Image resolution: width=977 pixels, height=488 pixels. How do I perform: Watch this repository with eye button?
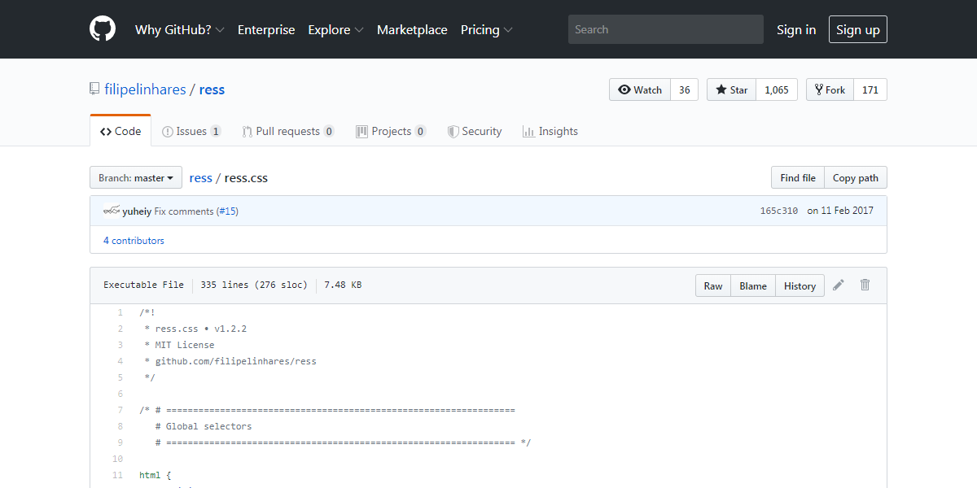click(x=640, y=90)
